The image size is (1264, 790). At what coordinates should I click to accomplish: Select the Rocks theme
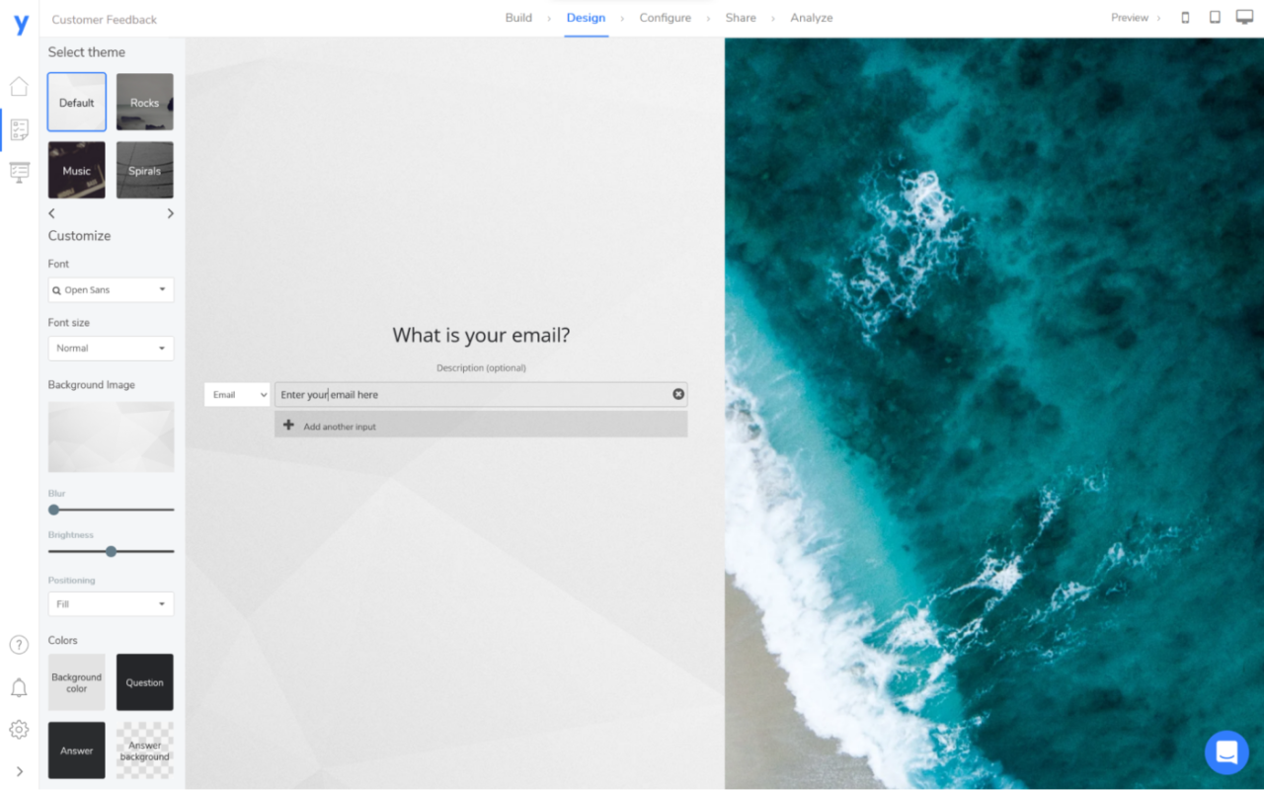point(144,102)
